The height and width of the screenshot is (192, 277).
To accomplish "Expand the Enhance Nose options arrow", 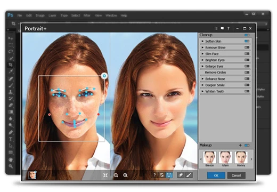I will pyautogui.click(x=202, y=78).
